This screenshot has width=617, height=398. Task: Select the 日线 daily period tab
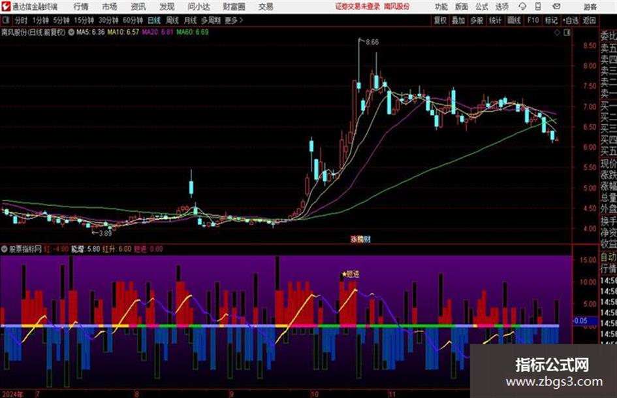(154, 20)
